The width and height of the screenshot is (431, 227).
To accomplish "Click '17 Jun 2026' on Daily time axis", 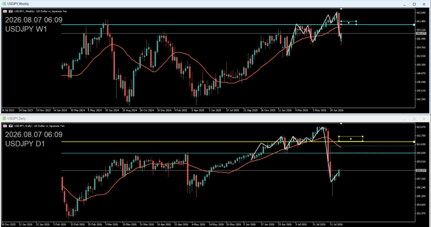I will pos(267,224).
